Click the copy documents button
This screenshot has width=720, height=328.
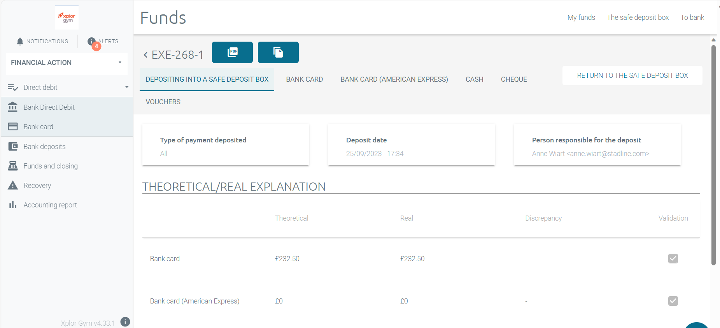point(278,52)
